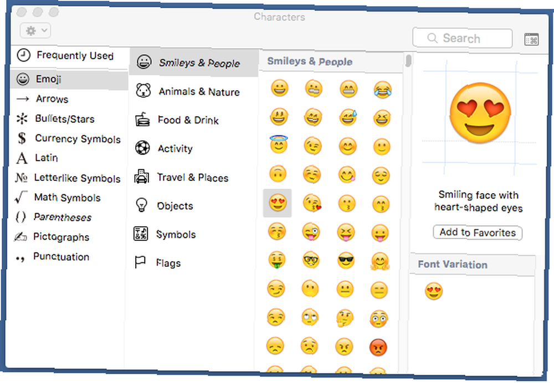Screen dimensions: 554x383
Task: Choose the upside-down face emoji
Action: (278, 174)
